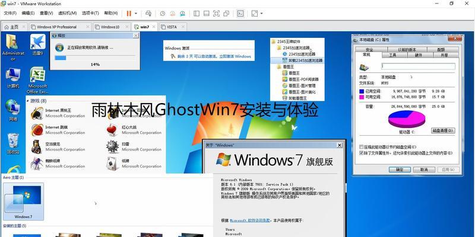Select the 迅雷9 desktop icon
This screenshot has width=475, height=237.
tap(38, 45)
